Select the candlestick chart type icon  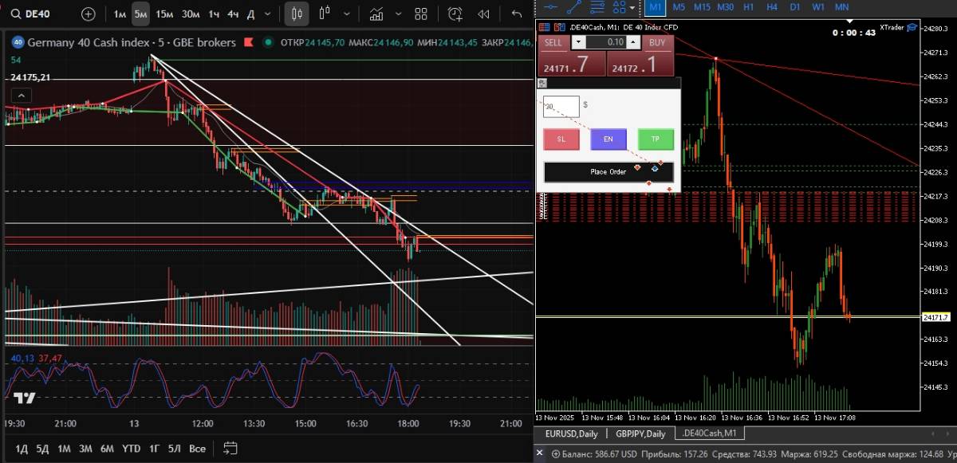click(297, 14)
